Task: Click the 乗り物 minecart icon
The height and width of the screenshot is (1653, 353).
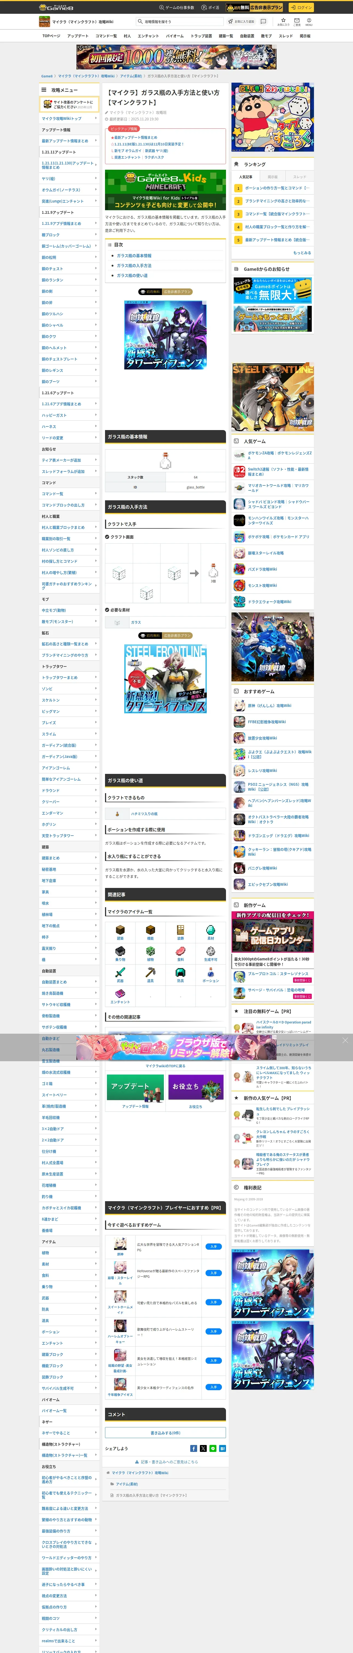Action: coord(120,951)
